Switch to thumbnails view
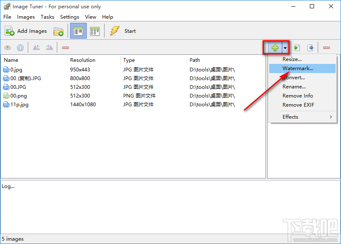The image size is (341, 244). pos(95,31)
